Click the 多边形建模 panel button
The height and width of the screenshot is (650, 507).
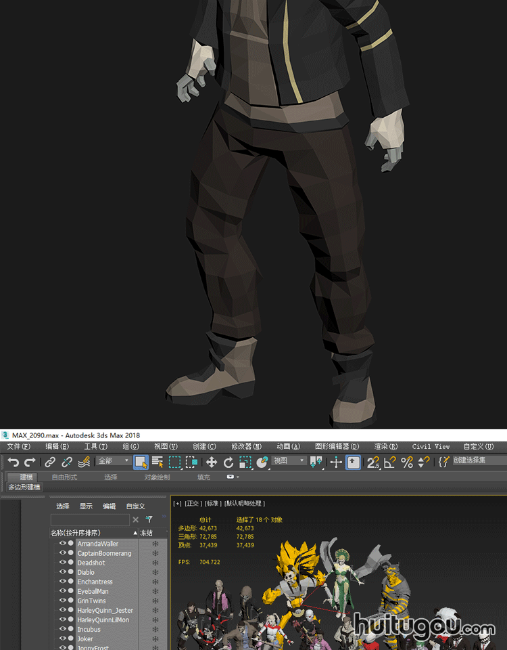click(x=24, y=487)
